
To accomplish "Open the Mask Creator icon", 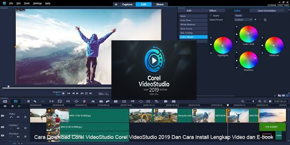I will tap(141, 101).
